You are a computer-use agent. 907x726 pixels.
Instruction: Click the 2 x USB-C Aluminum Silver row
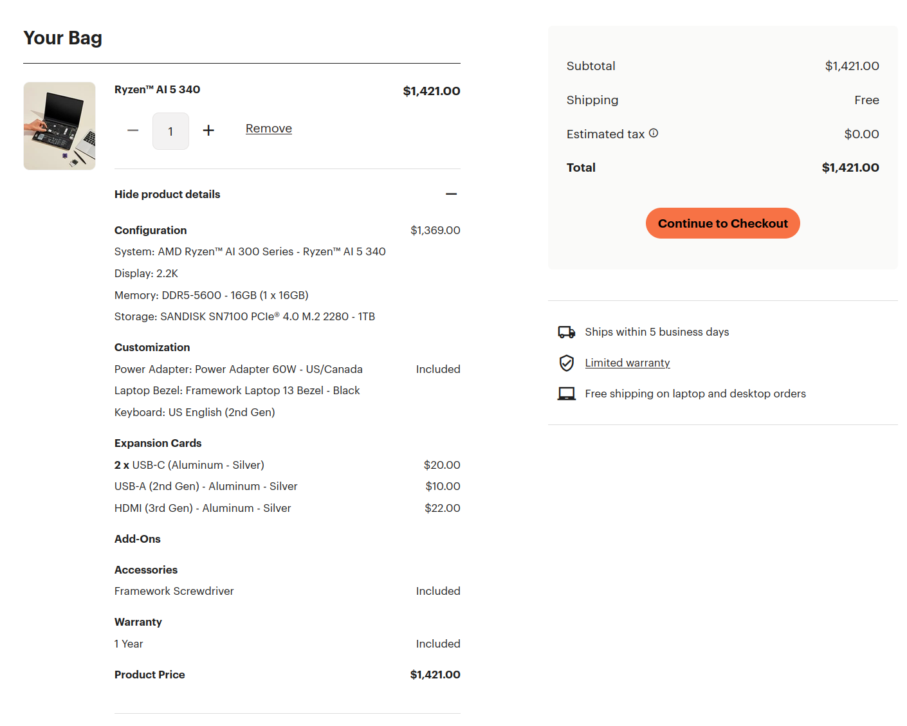(x=189, y=465)
